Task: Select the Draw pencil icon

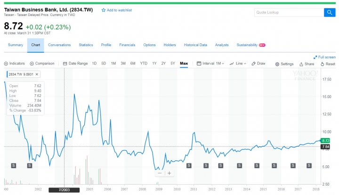Action: [254, 64]
